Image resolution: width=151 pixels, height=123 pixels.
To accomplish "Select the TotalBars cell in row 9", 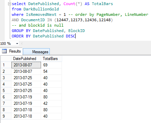I will (51, 116).
